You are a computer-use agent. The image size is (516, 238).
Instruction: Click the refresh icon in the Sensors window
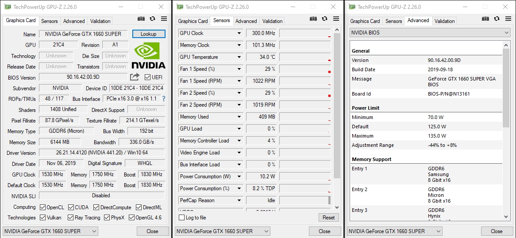click(x=324, y=19)
